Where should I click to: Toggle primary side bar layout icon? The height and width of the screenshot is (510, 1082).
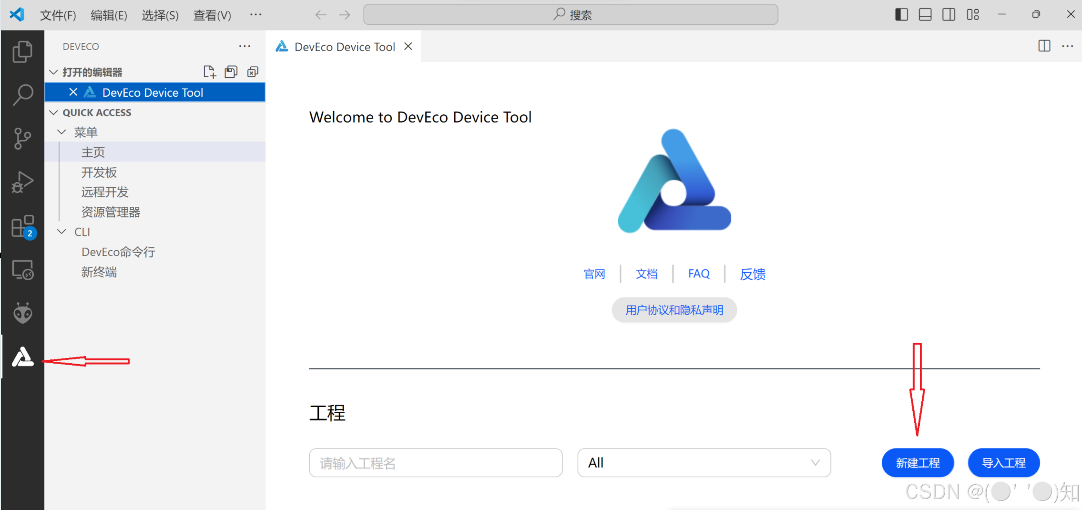(901, 15)
